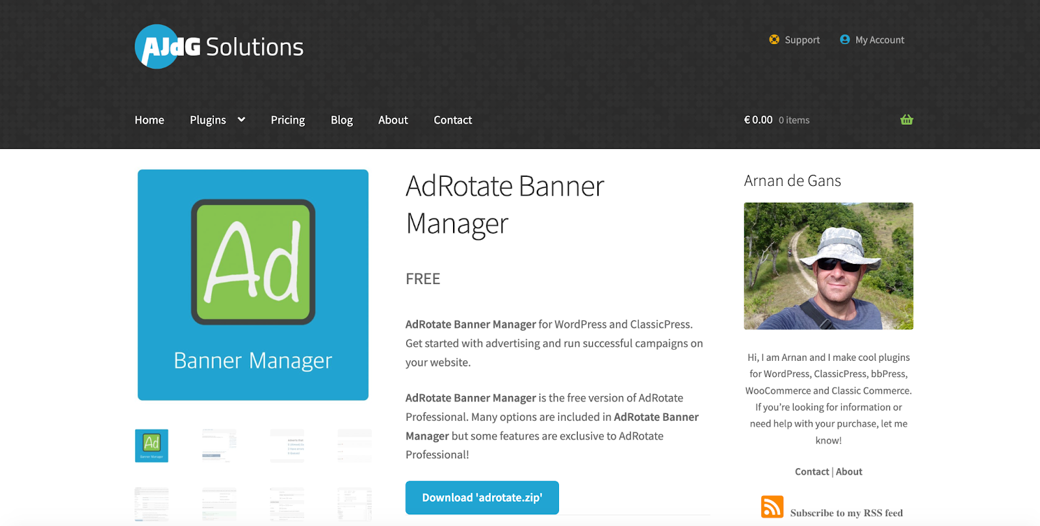Click the Arnan de Gans heading

tap(792, 181)
